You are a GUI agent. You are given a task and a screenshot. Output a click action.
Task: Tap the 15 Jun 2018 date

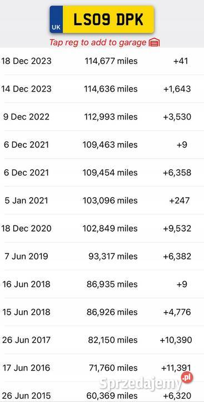pos(26,312)
